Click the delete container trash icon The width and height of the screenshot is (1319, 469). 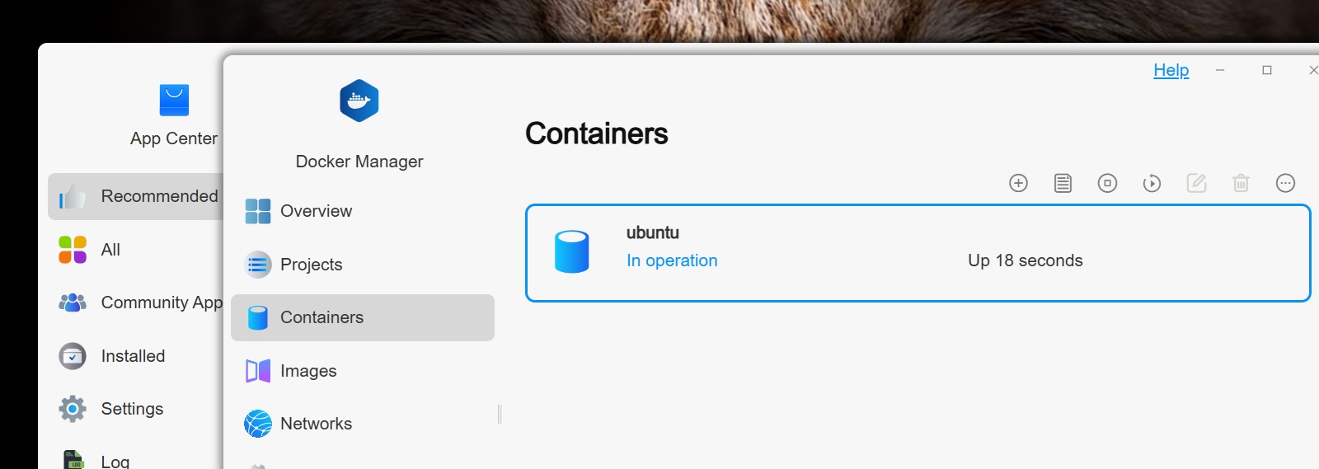coord(1241,183)
